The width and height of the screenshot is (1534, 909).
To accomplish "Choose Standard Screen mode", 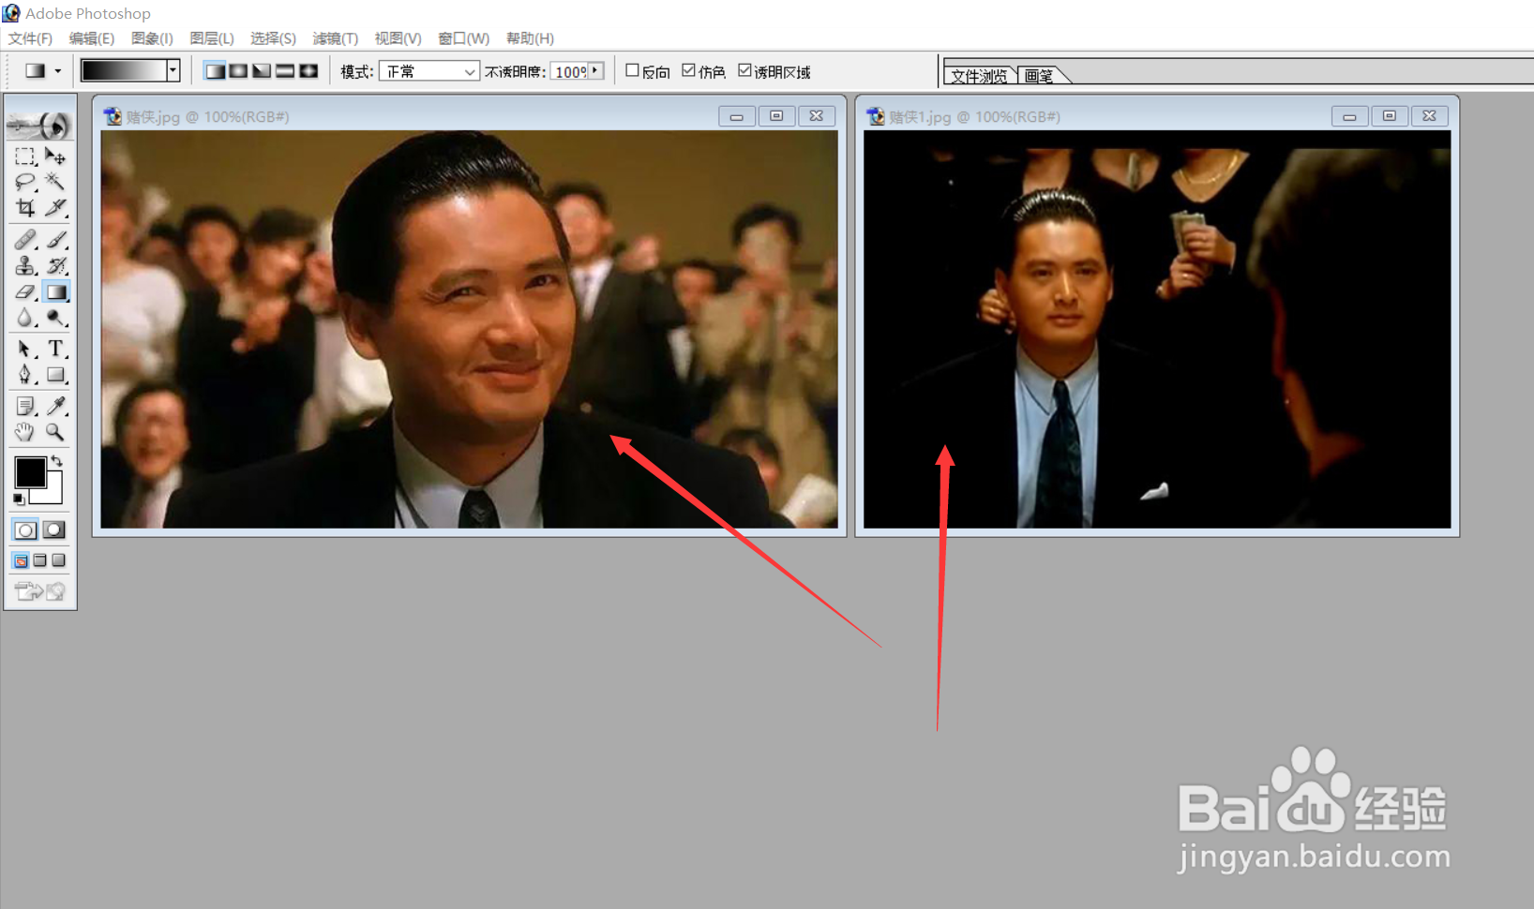I will click(x=21, y=560).
